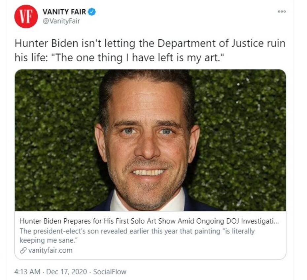Click the vanityfair.com domain text
Image resolution: width=307 pixels, height=280 pixels.
[x=50, y=251]
